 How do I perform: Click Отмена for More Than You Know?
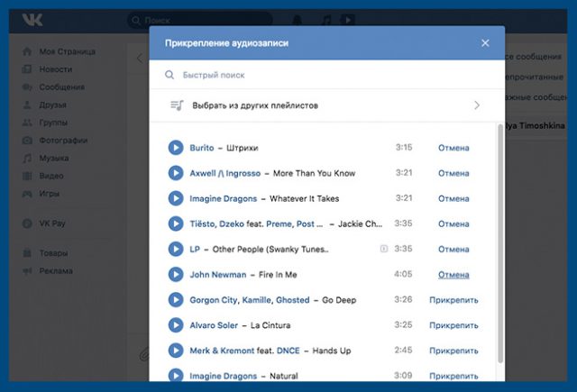pyautogui.click(x=453, y=173)
